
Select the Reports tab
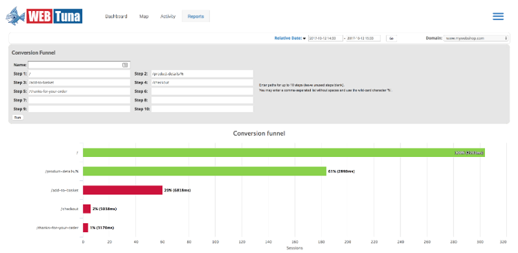click(x=195, y=16)
